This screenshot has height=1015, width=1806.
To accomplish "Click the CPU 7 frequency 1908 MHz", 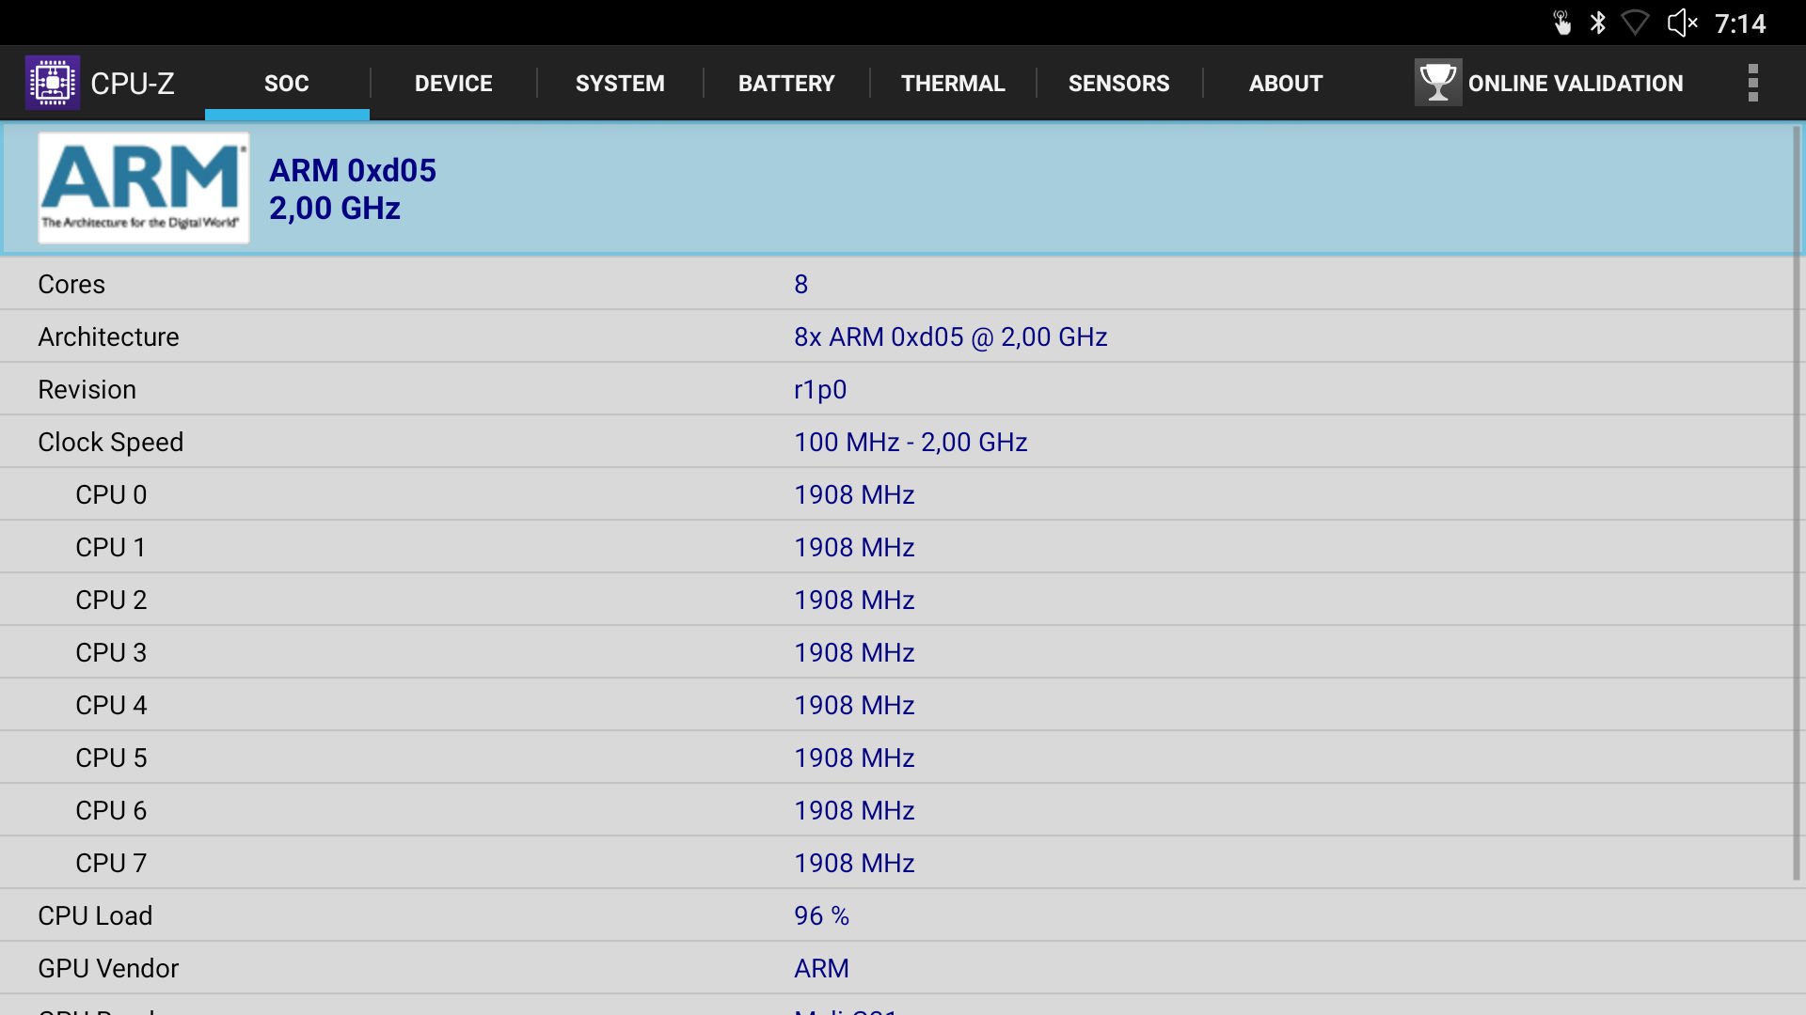I will [854, 863].
